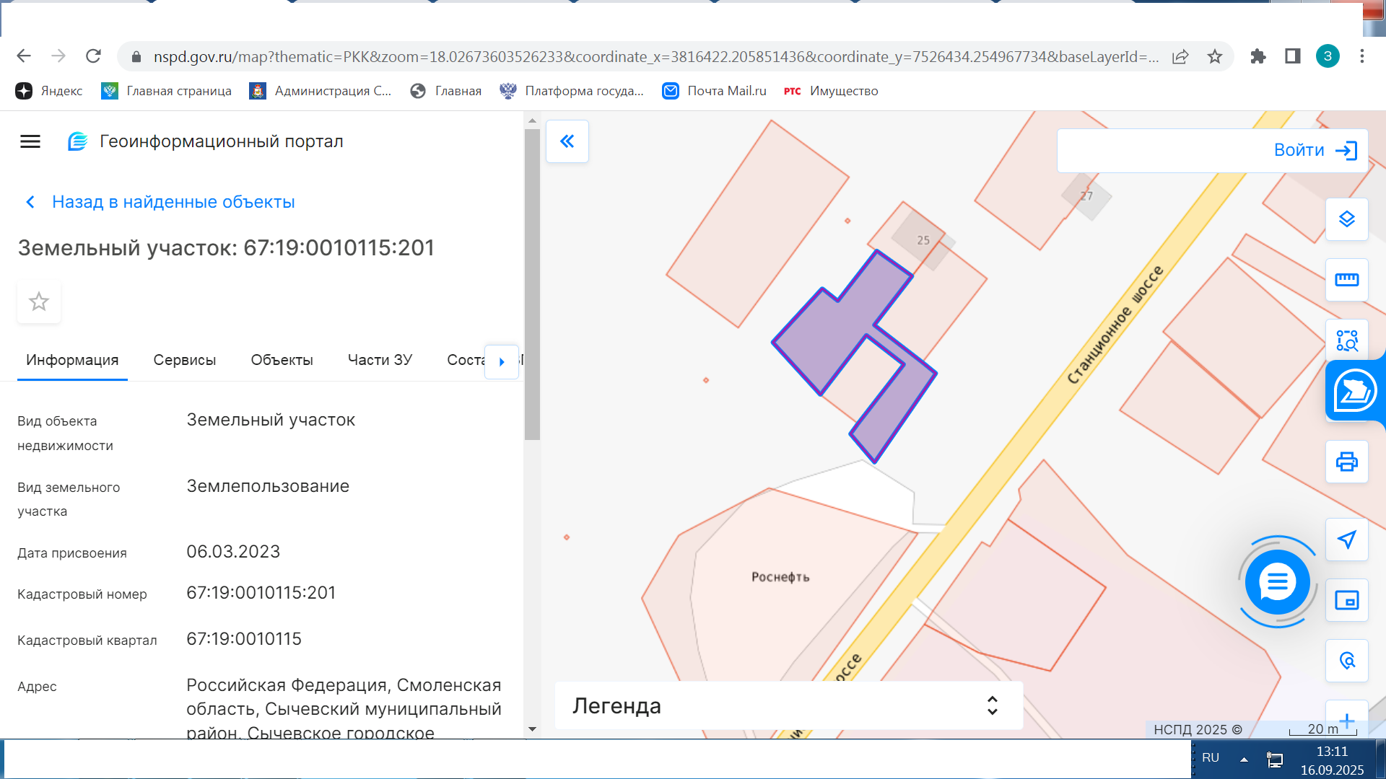Viewport: 1386px width, 779px height.
Task: Select the ruler measurement tool
Action: [x=1346, y=280]
